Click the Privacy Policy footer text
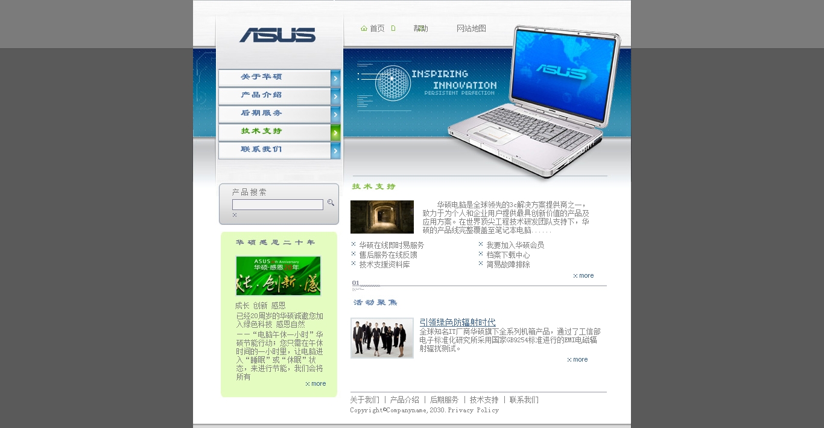 point(474,410)
